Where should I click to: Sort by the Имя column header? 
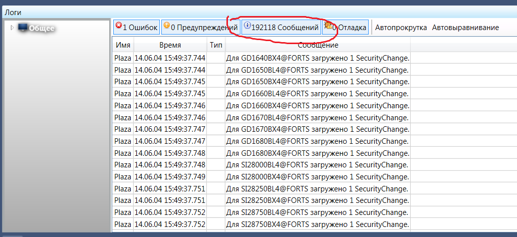coord(123,45)
